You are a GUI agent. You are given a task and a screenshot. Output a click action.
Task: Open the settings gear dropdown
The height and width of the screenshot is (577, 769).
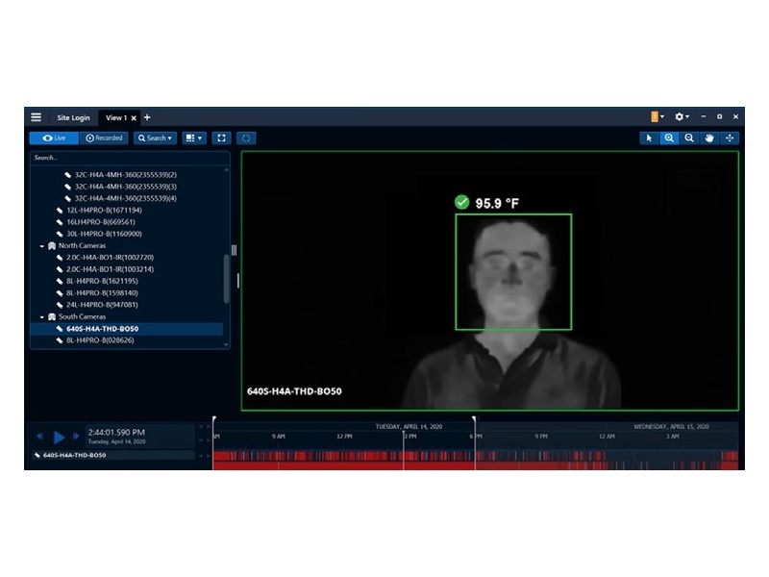coord(682,117)
